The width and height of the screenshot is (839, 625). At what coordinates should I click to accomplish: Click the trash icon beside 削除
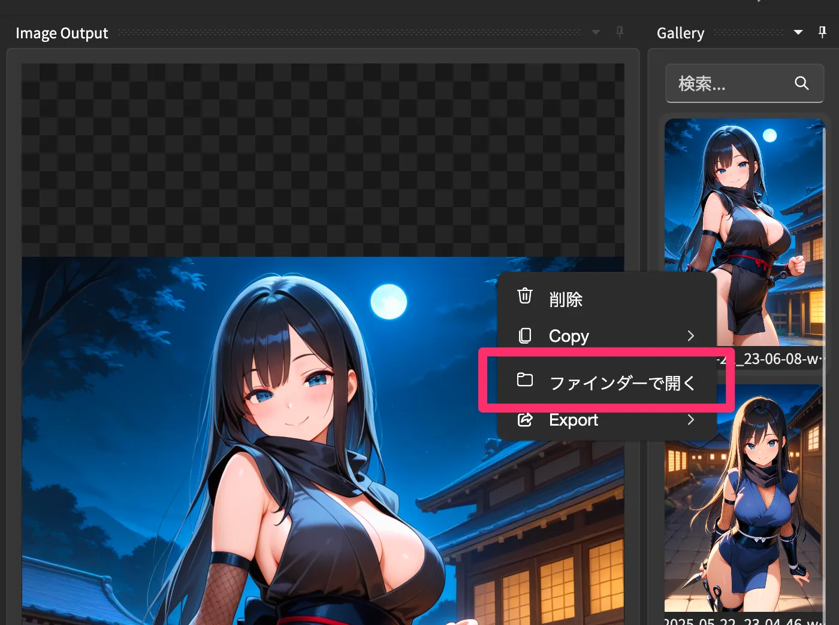point(525,296)
